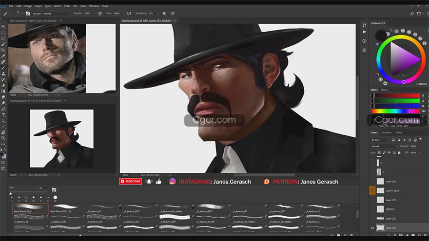
Task: Toggle visibility of LIGHT_PLAN layer
Action: click(x=372, y=191)
